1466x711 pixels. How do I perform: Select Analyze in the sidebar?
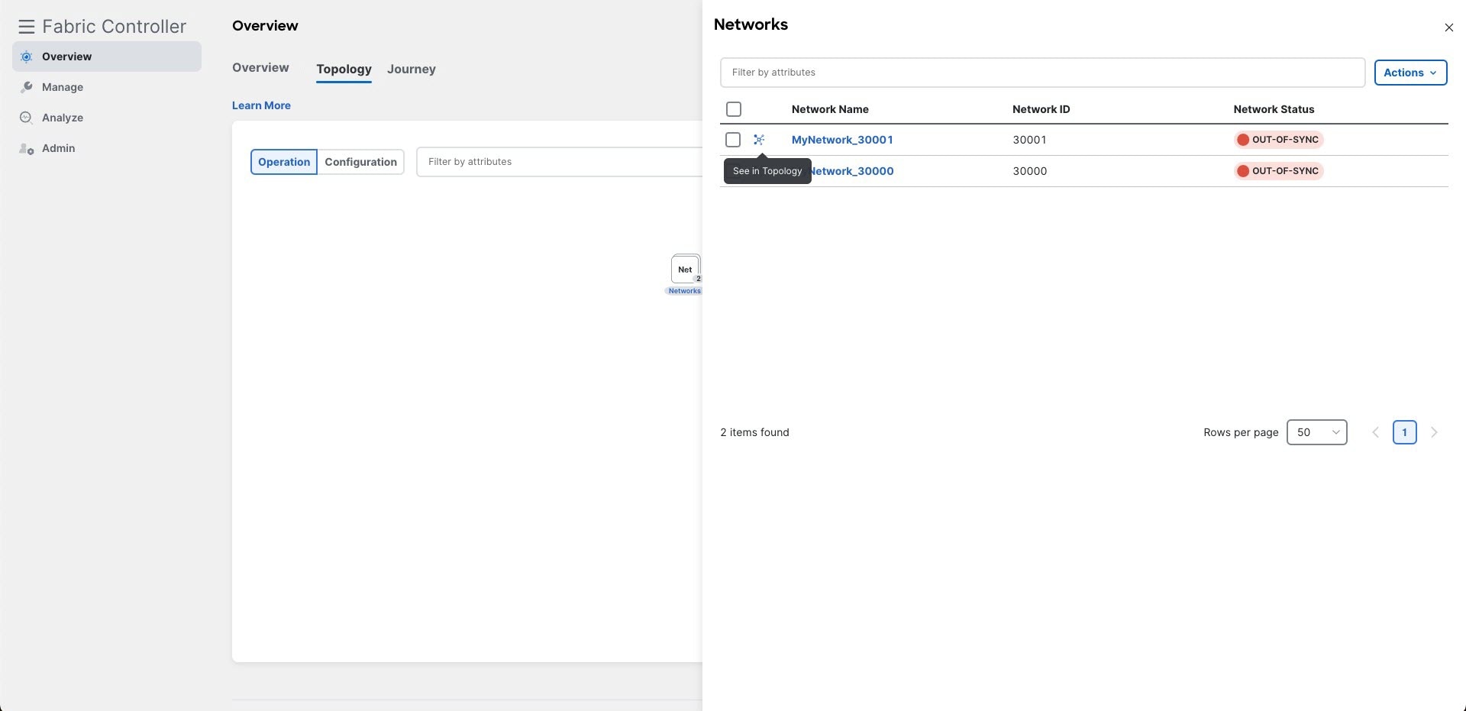(x=107, y=118)
